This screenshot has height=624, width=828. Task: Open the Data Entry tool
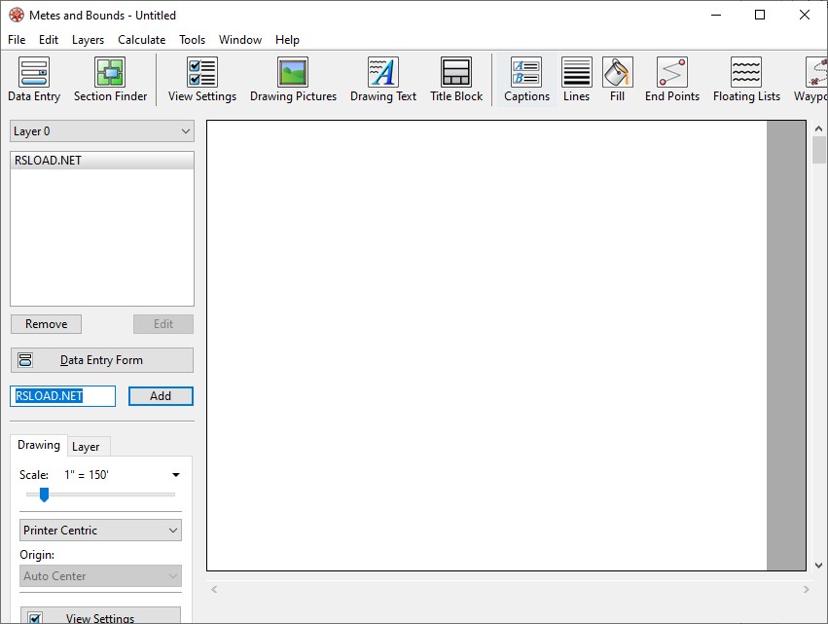(x=34, y=78)
